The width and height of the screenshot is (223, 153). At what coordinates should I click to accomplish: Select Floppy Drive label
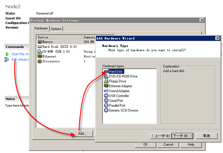click(x=117, y=81)
